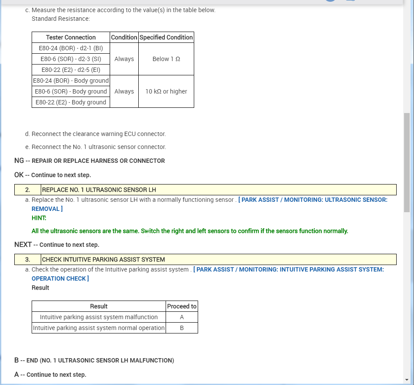Click the step number 3 cell
The width and height of the screenshot is (414, 385).
[28, 259]
